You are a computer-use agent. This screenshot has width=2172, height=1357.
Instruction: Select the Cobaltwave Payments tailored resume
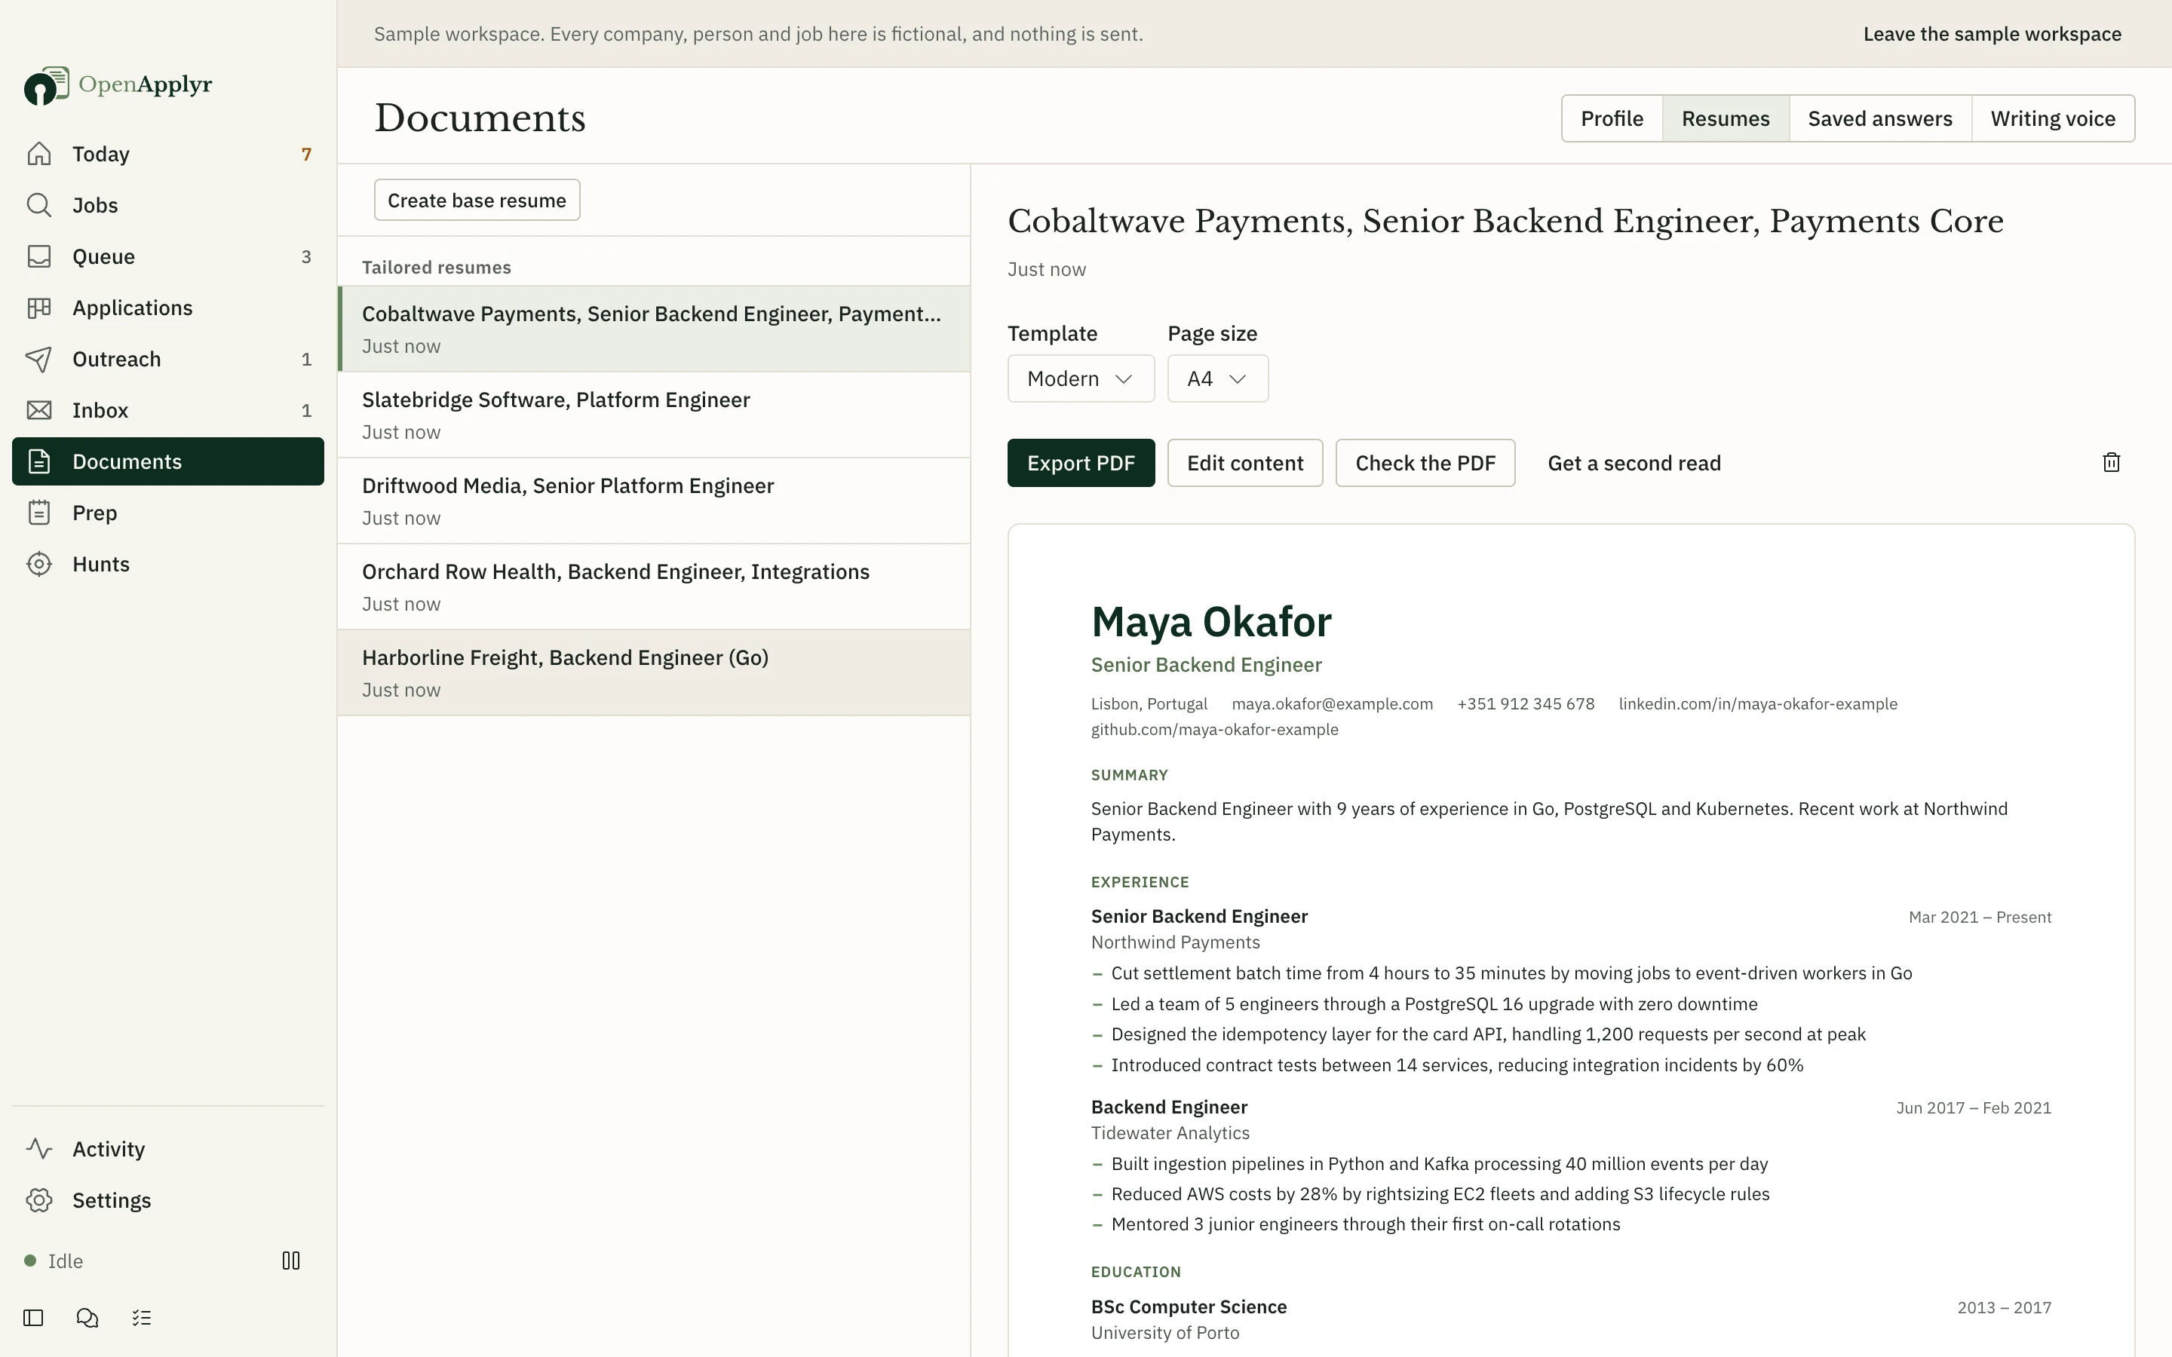pos(653,329)
